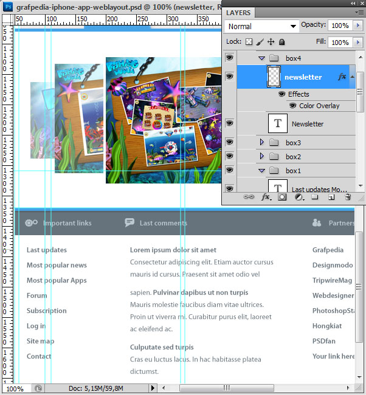Click the Designmodo partner link
Viewport: 366px width, 395px height.
pyautogui.click(x=333, y=265)
